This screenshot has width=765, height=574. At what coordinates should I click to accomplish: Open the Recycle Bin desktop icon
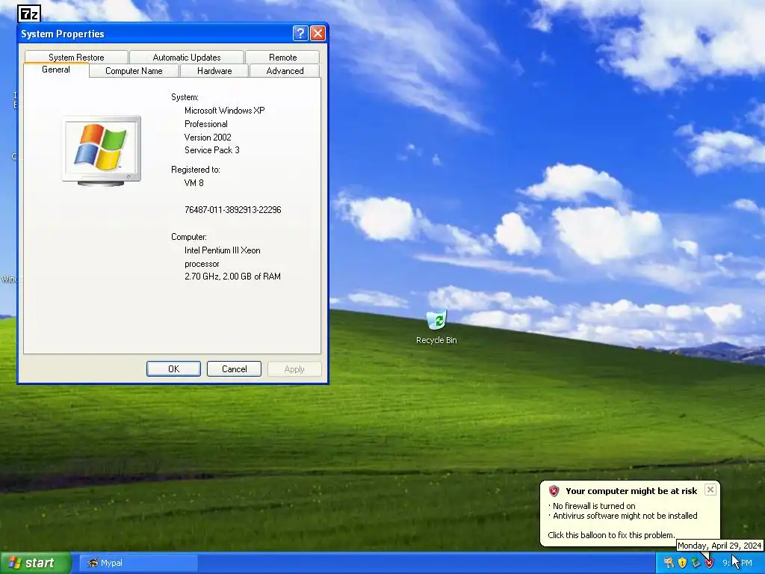(x=436, y=326)
